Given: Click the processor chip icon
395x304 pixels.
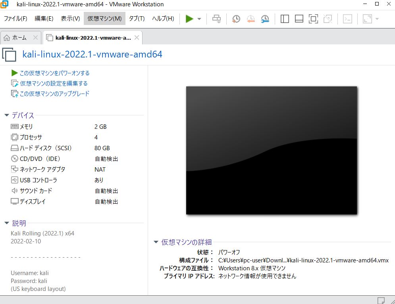Looking at the screenshot, I should tap(15, 137).
